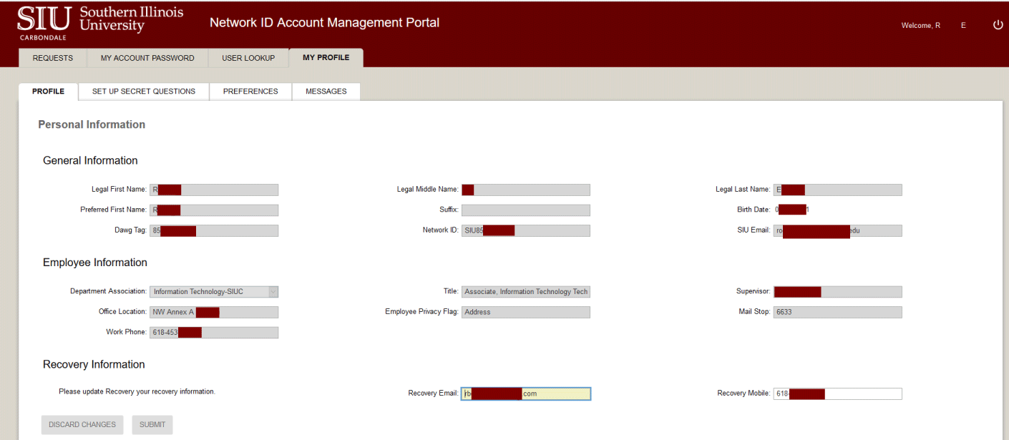Select the PROFILE sub-tab
The width and height of the screenshot is (1009, 440).
click(48, 92)
